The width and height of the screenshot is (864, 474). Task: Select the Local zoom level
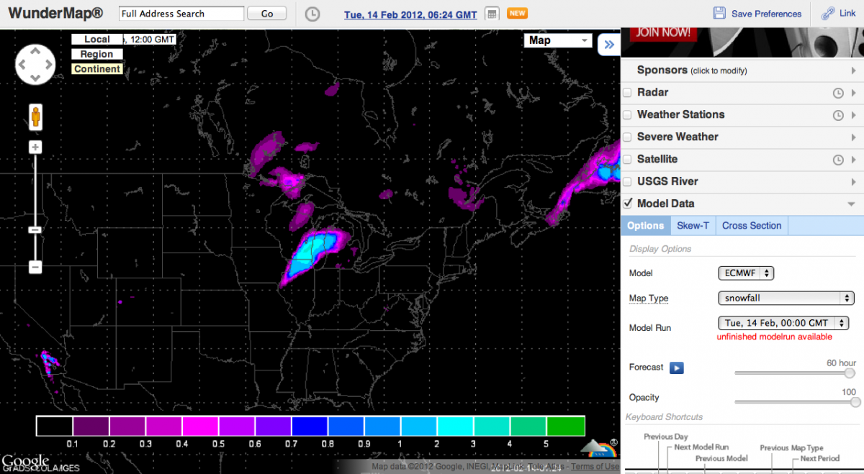tap(97, 40)
